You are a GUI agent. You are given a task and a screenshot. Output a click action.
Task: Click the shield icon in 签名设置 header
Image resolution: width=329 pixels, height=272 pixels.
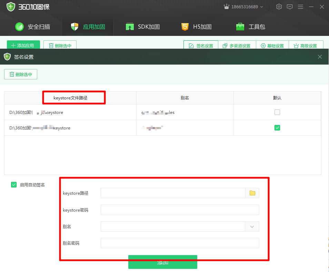(7, 57)
